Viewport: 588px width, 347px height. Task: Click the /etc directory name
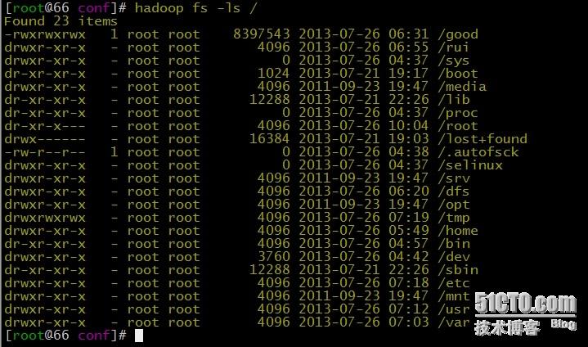coord(454,283)
